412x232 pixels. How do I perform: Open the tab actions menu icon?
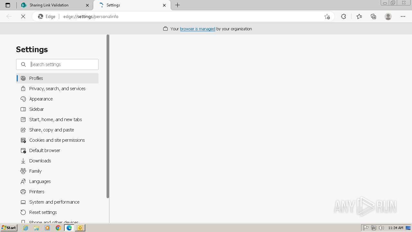point(8,5)
